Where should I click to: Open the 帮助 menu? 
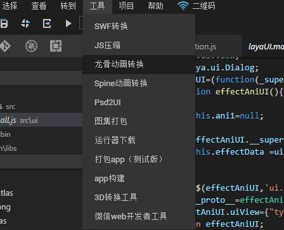[155, 6]
